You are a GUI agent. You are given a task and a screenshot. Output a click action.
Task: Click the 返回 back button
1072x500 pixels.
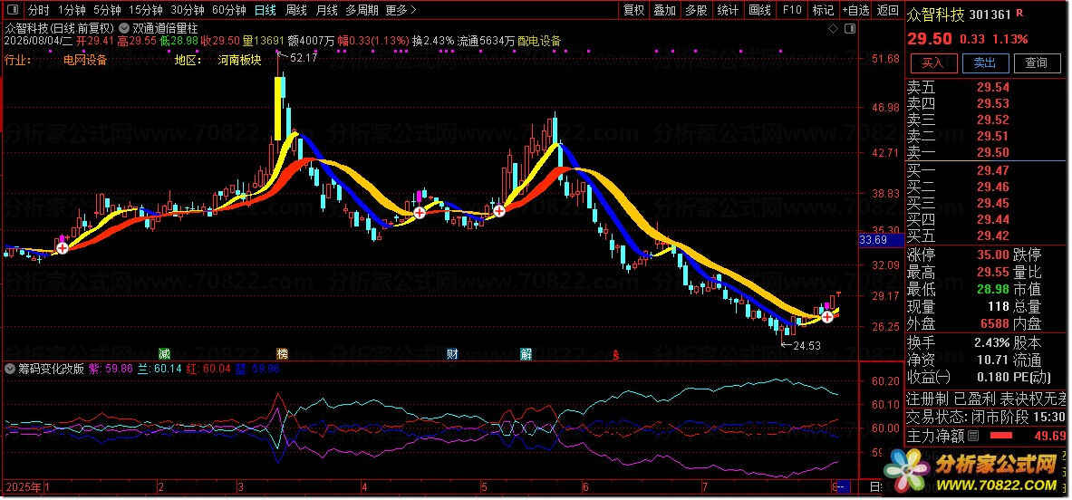pyautogui.click(x=887, y=10)
